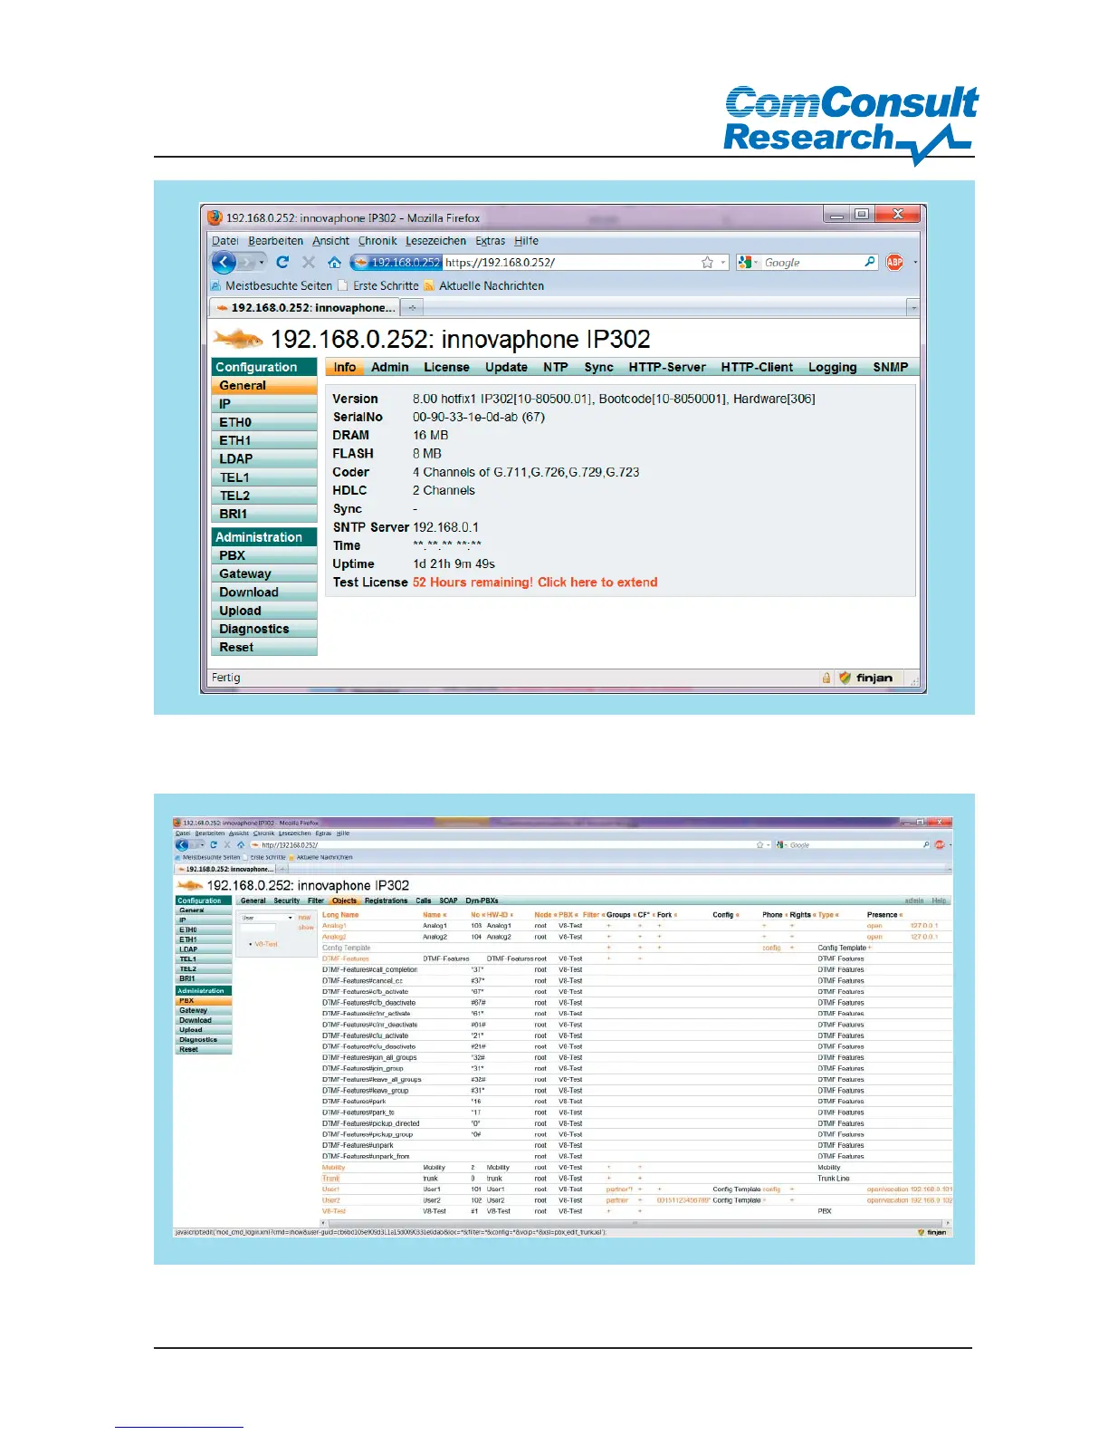Click 'show' link on Objects page
Screen dimensions: 1108x1435
point(306,927)
